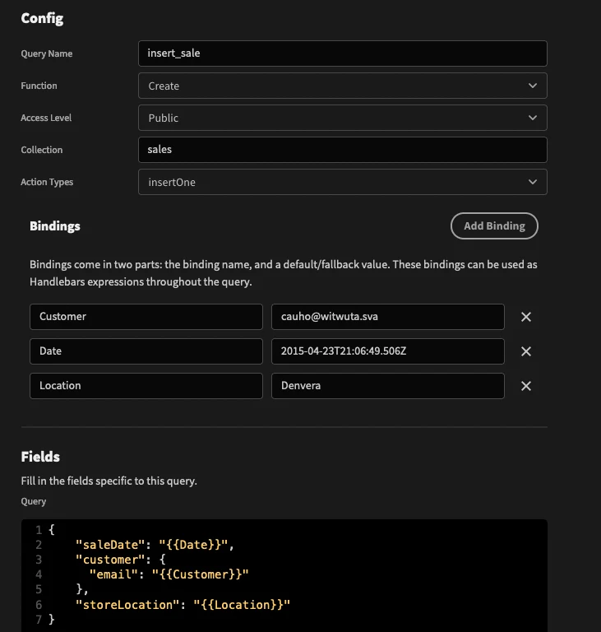601x632 pixels.
Task: Click the storeLocation line in query editor
Action: click(x=183, y=605)
